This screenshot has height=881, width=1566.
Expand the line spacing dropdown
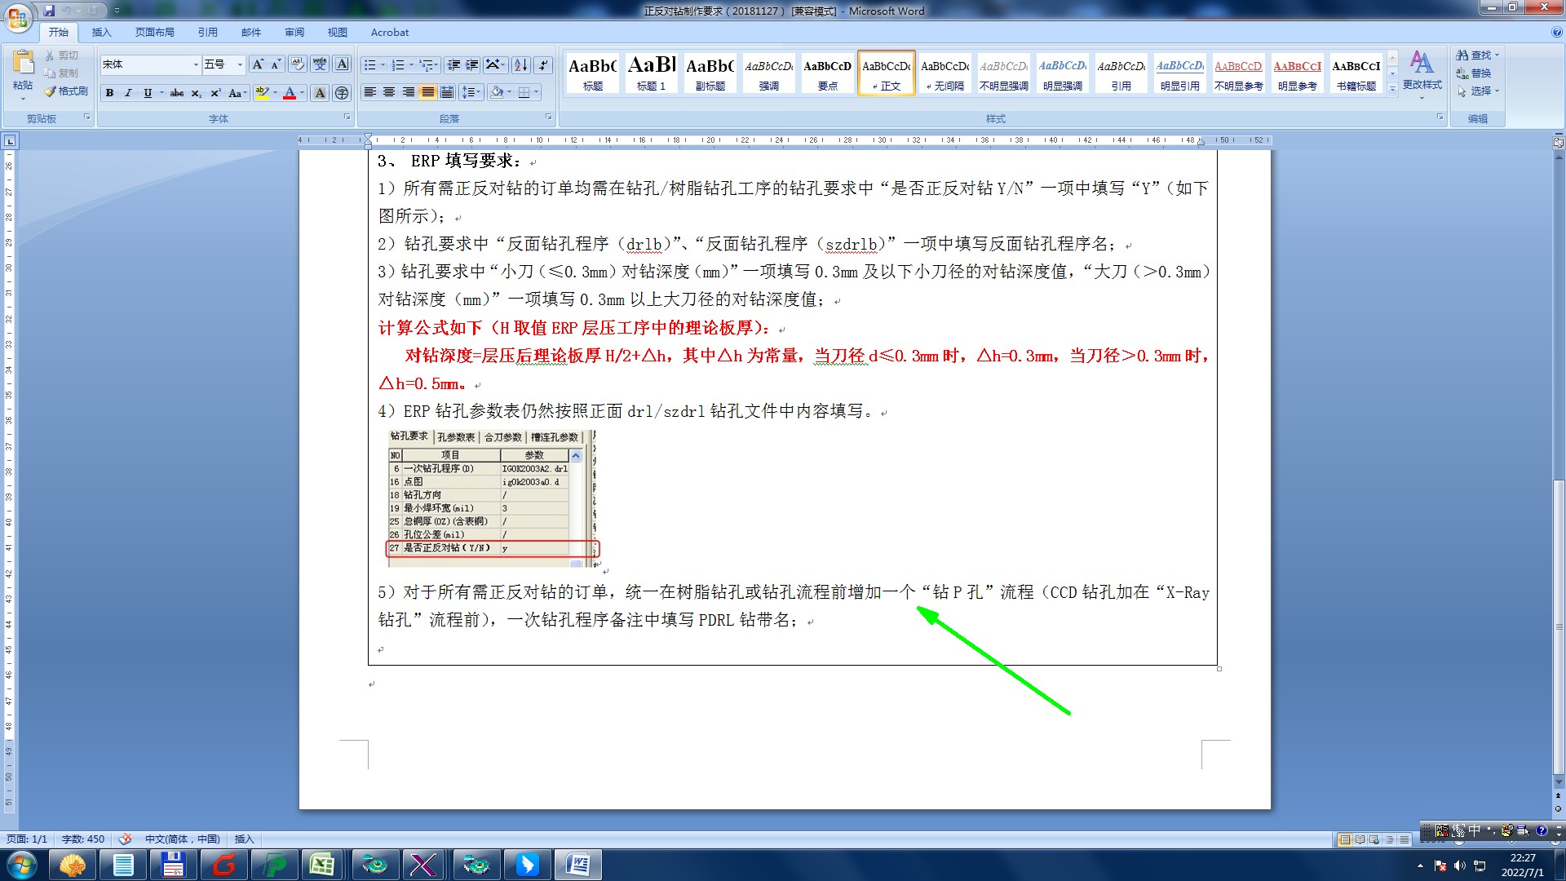pos(479,92)
